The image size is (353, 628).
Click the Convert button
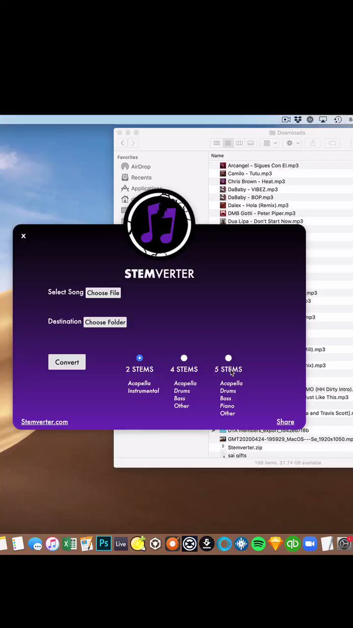67,362
